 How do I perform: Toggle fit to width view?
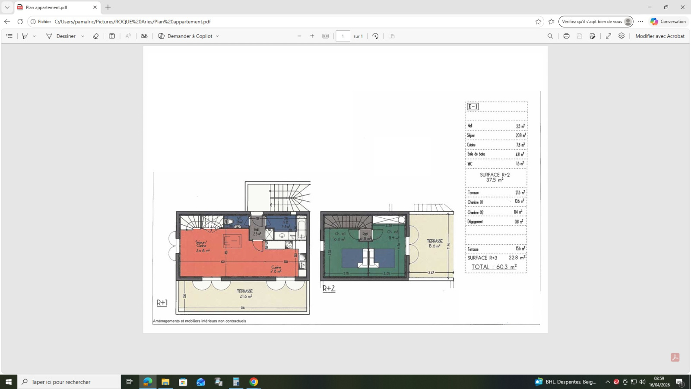pos(325,36)
